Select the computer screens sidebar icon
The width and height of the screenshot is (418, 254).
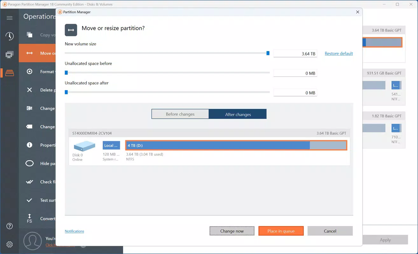[x=10, y=55]
